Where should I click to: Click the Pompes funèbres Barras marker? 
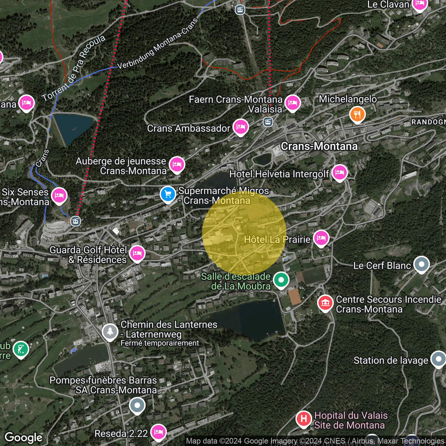point(137,405)
